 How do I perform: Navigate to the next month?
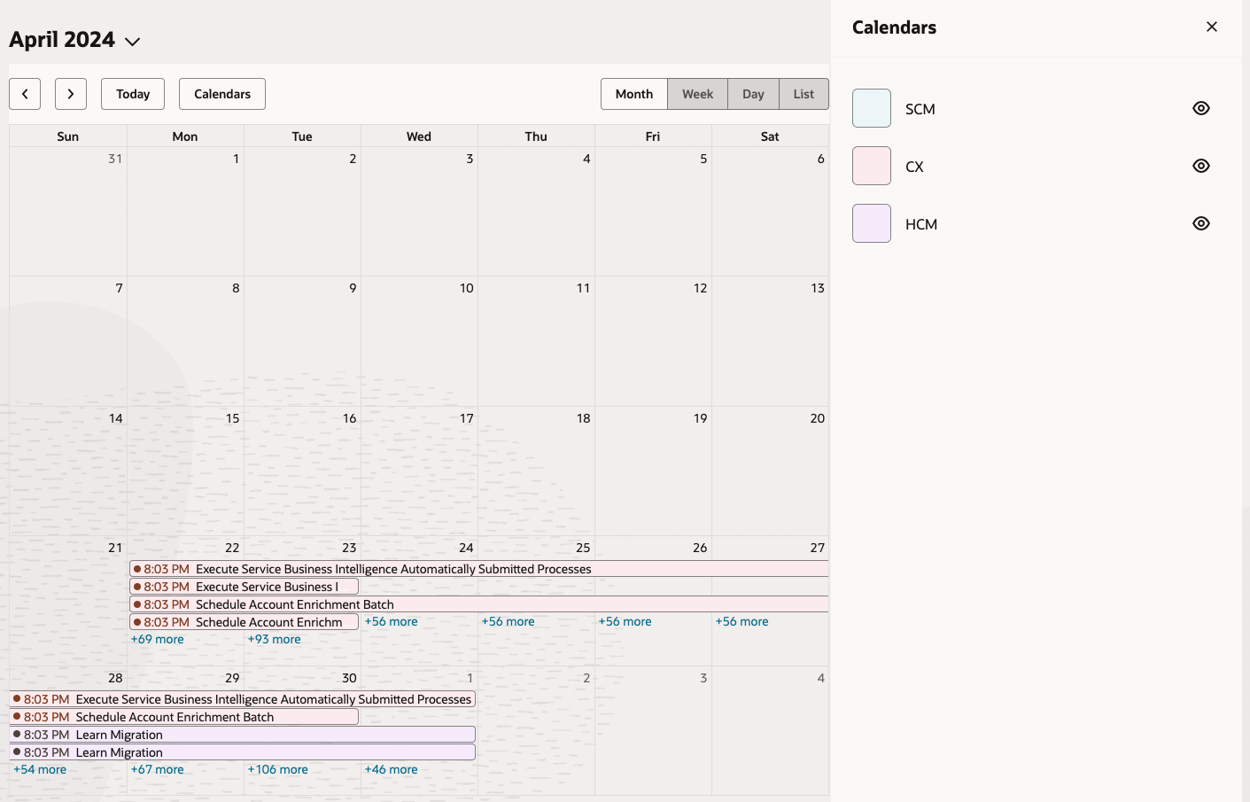71,94
